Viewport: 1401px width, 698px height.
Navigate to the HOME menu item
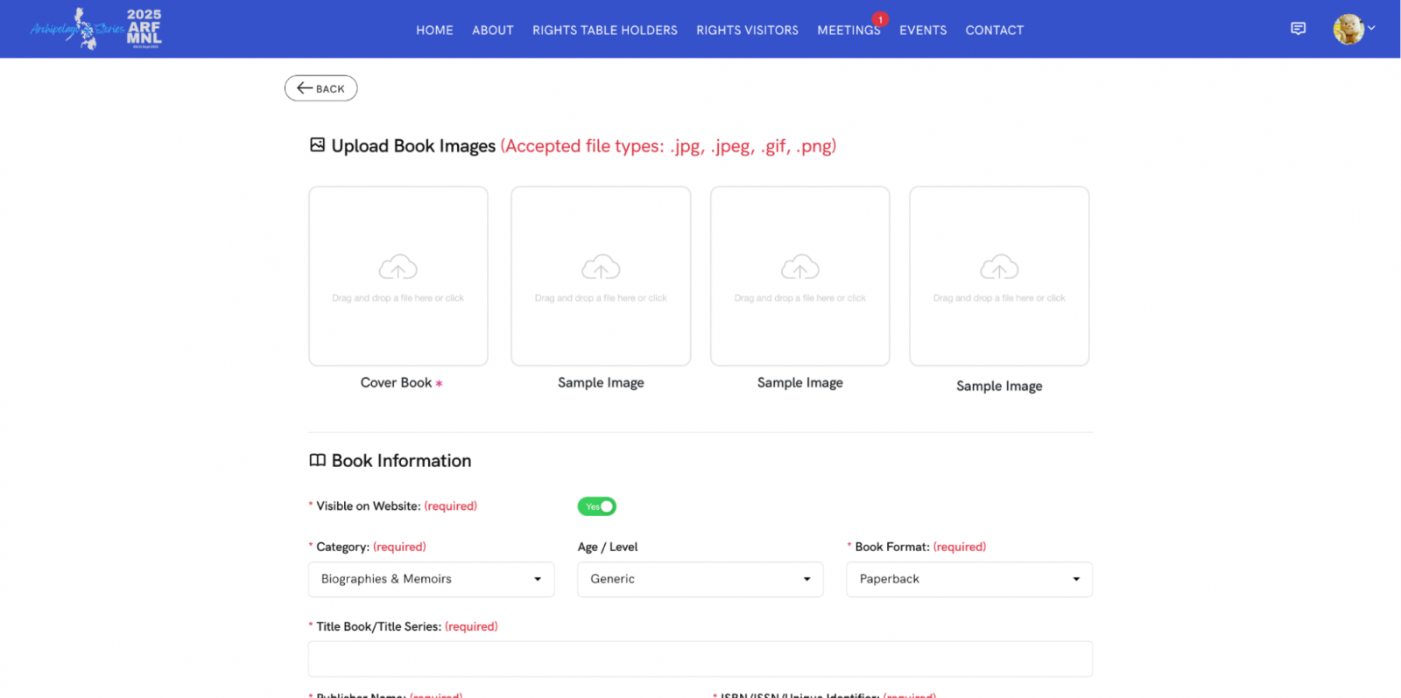[434, 30]
